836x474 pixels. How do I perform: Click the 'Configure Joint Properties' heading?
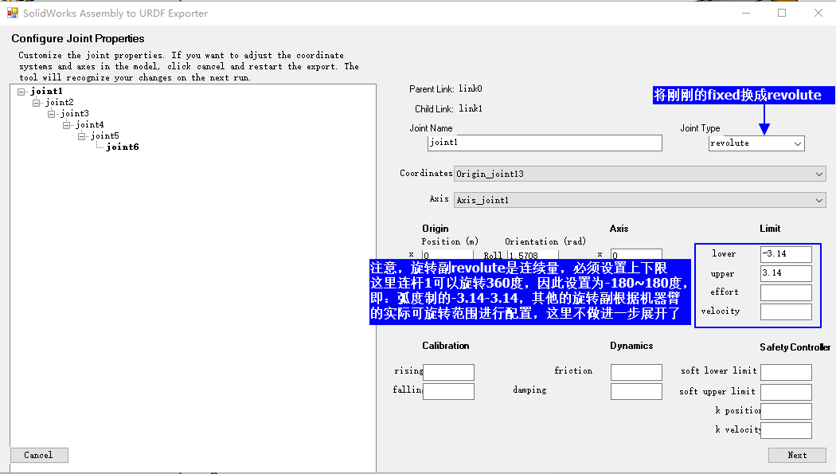(78, 38)
